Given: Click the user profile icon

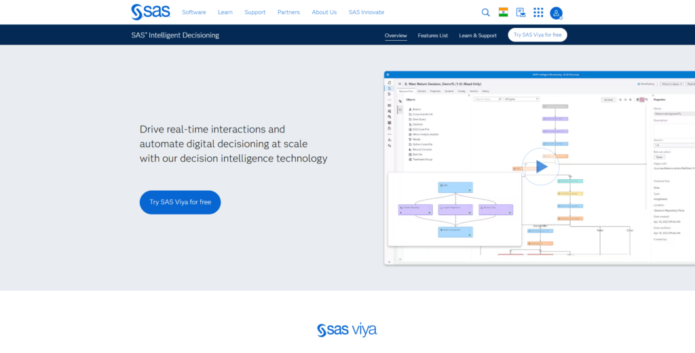Looking at the screenshot, I should click(x=557, y=13).
